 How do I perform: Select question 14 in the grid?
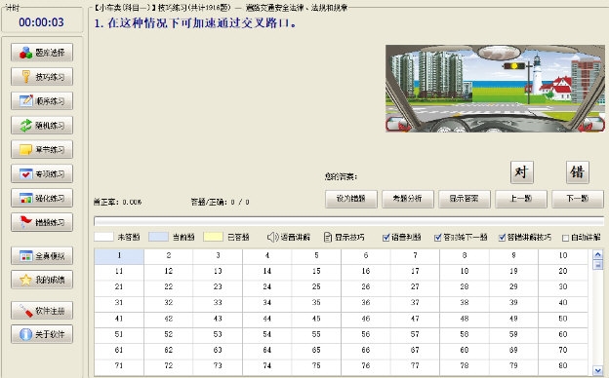click(x=267, y=272)
